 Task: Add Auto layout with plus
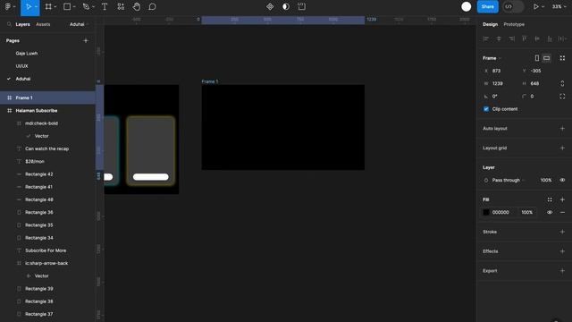[562, 129]
